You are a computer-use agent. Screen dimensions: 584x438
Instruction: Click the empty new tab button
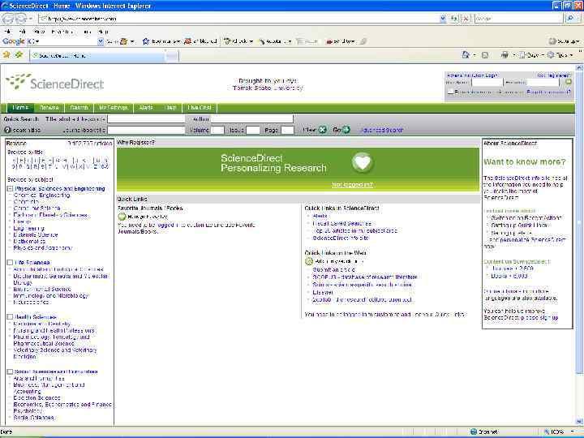172,56
